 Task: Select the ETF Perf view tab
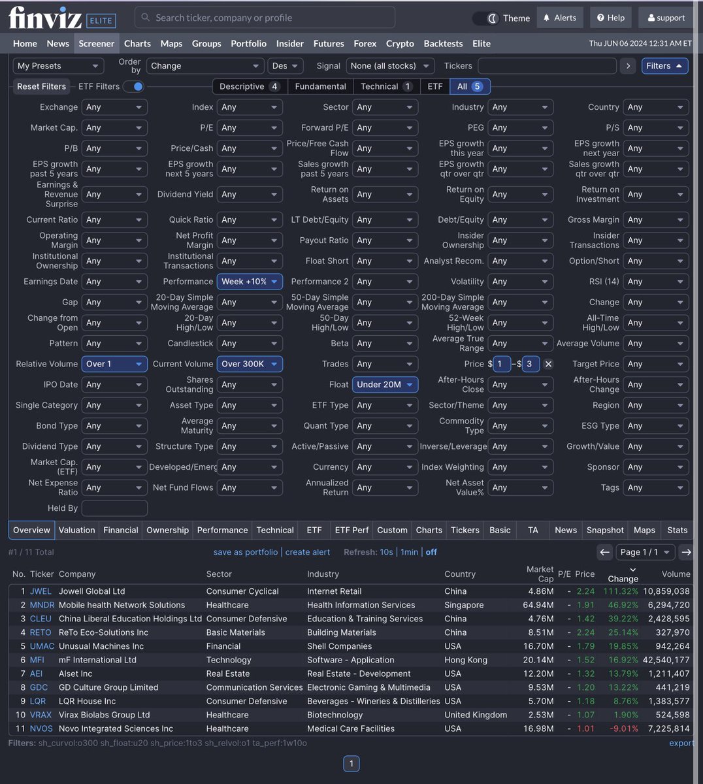pyautogui.click(x=351, y=530)
